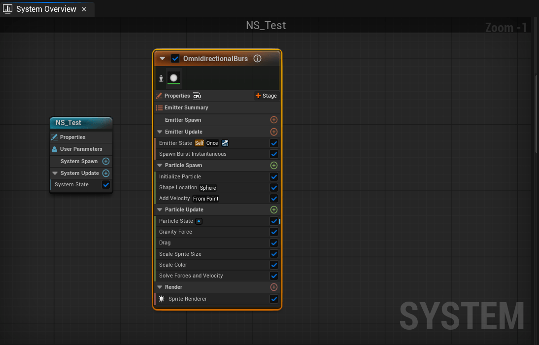Collapse the Emitter Update section
Viewport: 539px width, 345px height.
coord(160,132)
